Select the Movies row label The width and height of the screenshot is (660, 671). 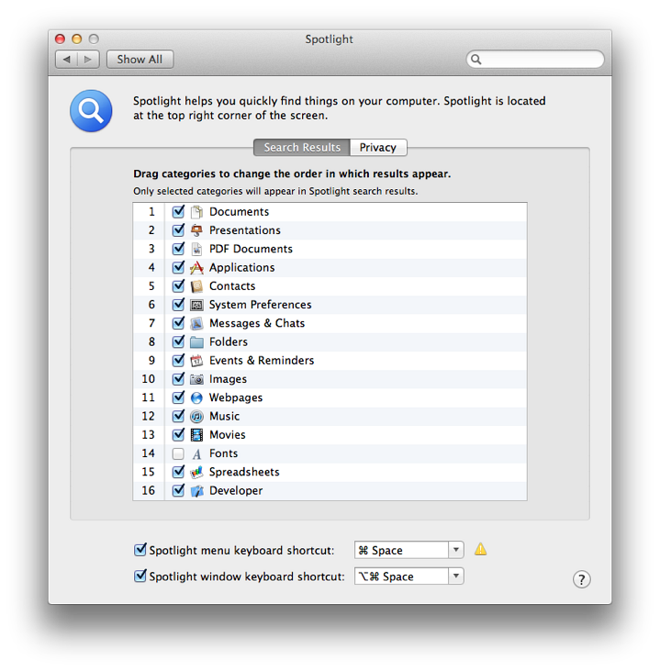click(228, 435)
